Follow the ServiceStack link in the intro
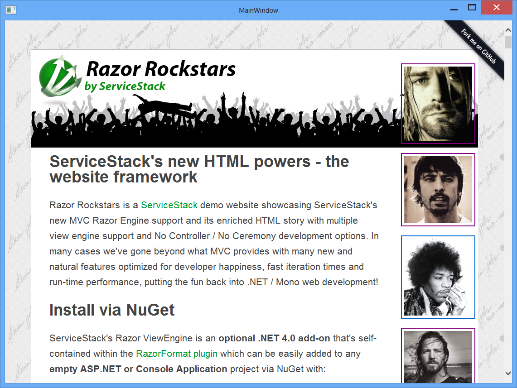This screenshot has height=388, width=517. [x=169, y=205]
